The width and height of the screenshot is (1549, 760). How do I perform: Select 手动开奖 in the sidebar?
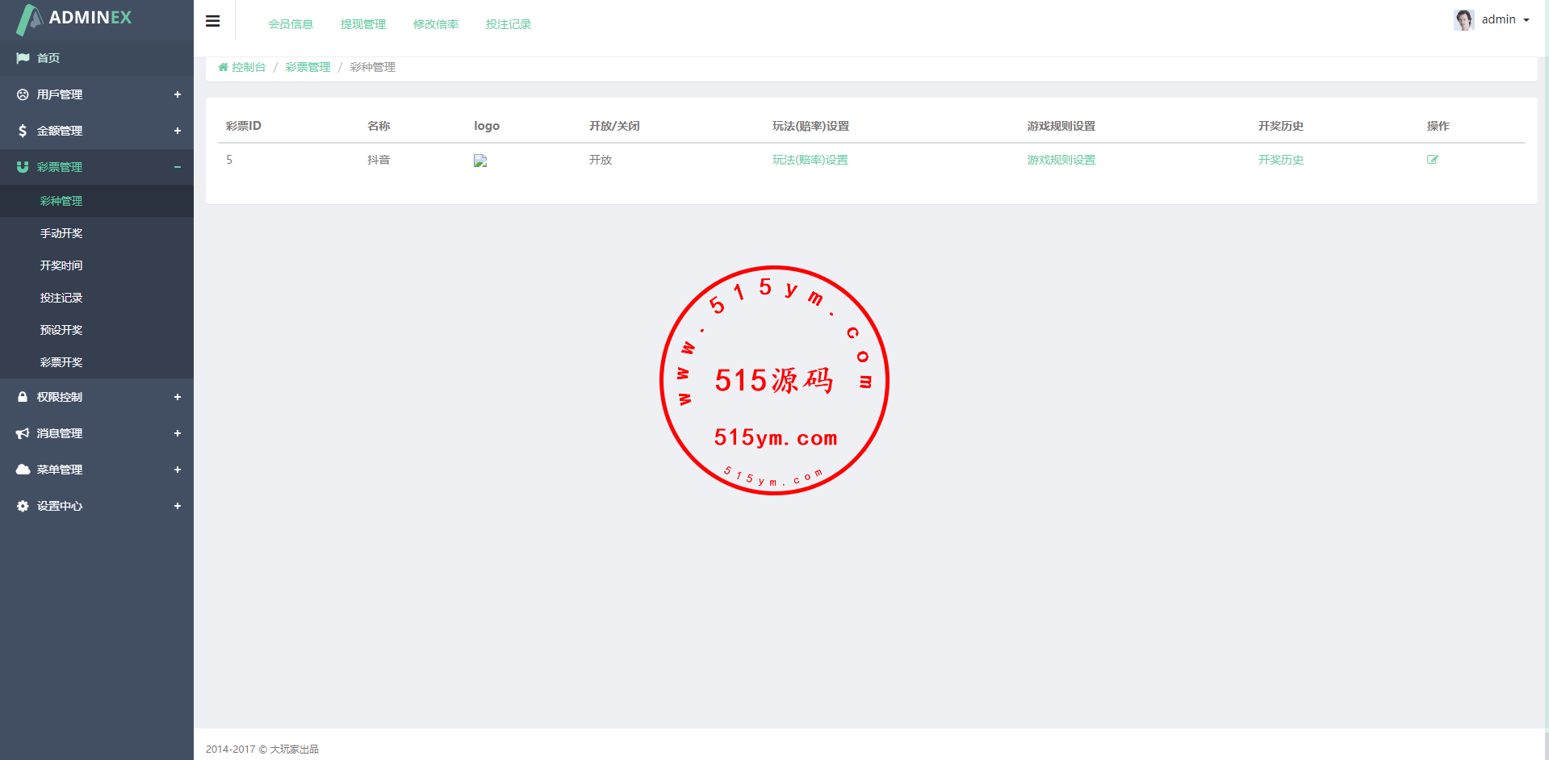[61, 233]
